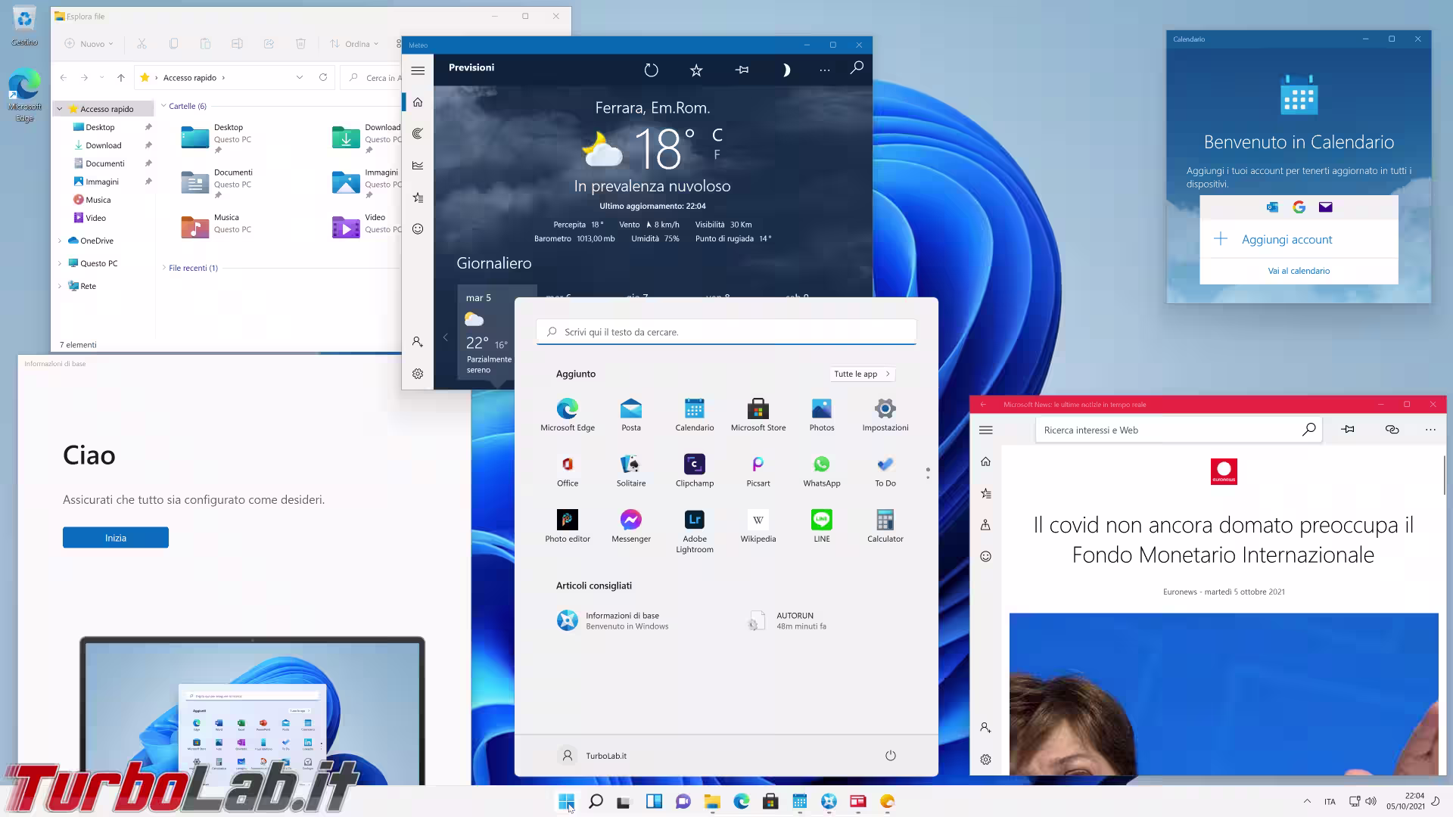Open Adobe Lightroom pinned app
The height and width of the screenshot is (817, 1453).
pos(694,530)
